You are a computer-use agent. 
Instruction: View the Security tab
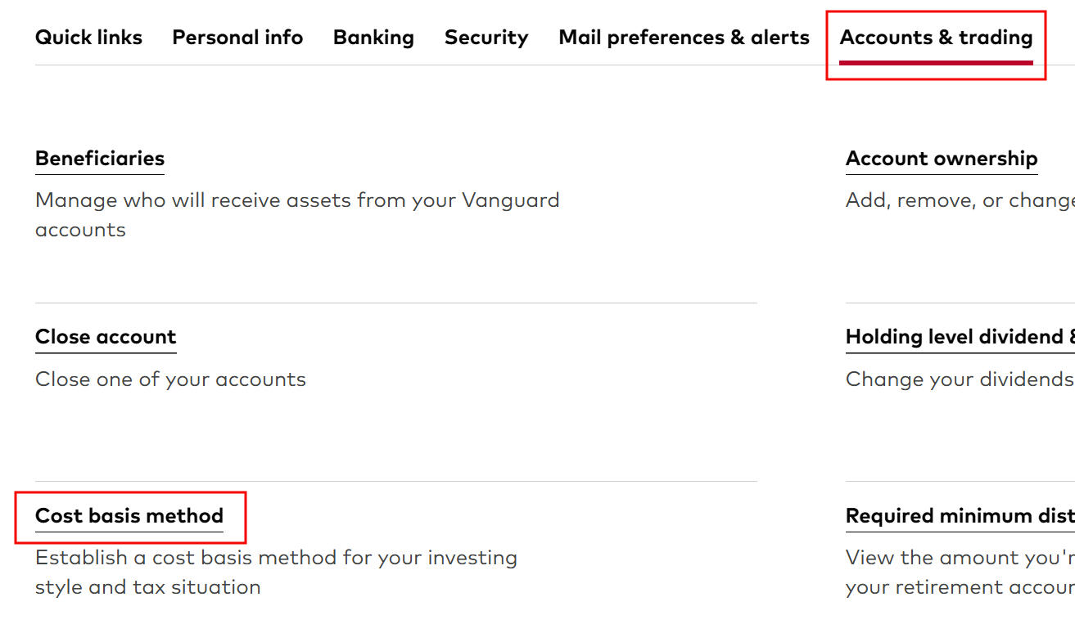click(486, 37)
